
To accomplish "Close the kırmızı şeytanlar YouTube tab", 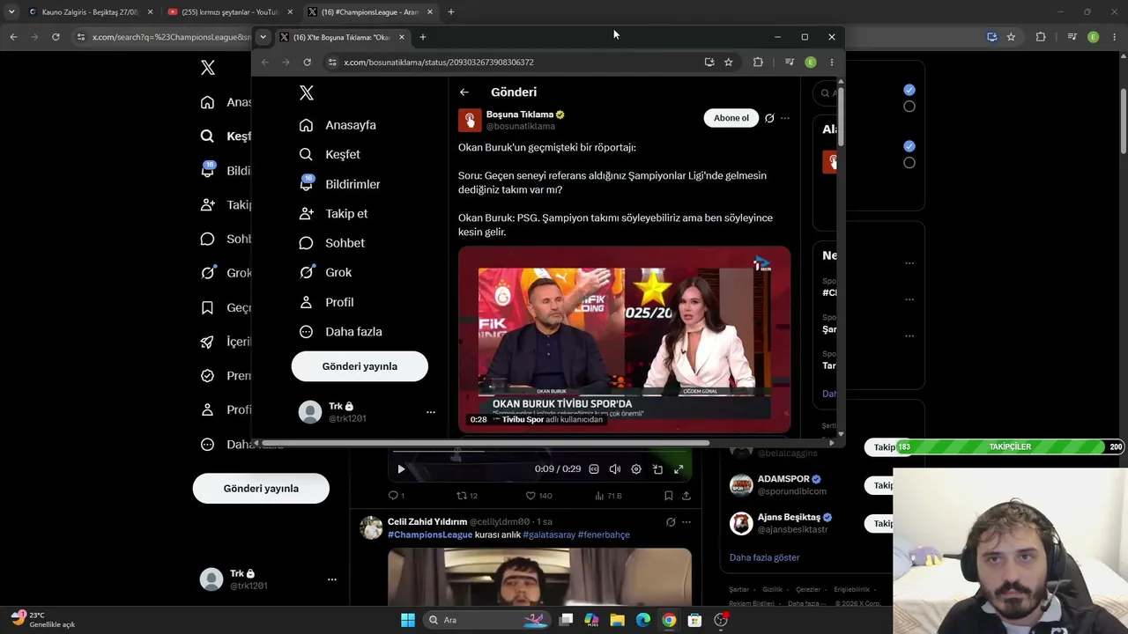I will 290,12.
